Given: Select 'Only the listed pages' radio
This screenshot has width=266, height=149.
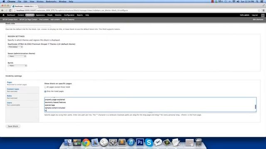Looking at the screenshot, I should [x=45, y=91].
